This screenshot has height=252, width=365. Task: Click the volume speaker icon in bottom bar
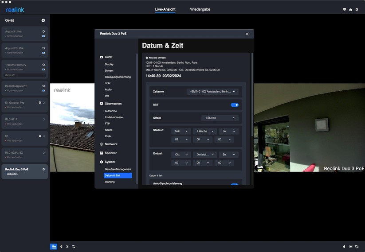[344, 247]
